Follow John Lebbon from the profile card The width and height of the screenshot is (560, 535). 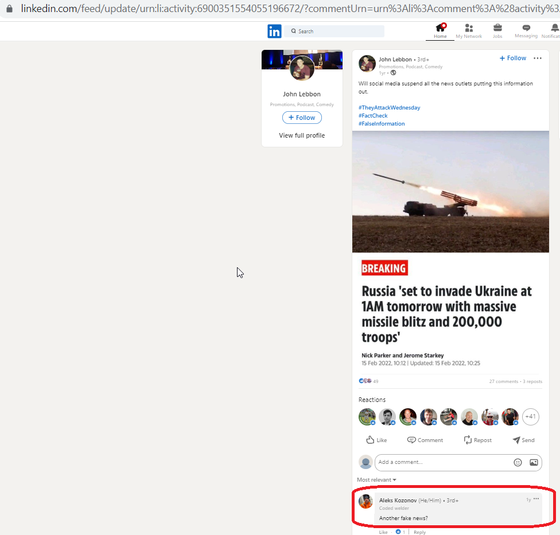(x=302, y=118)
